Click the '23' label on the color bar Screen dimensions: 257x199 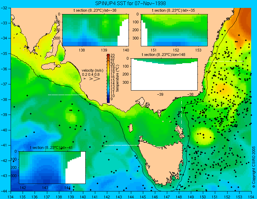(113, 55)
